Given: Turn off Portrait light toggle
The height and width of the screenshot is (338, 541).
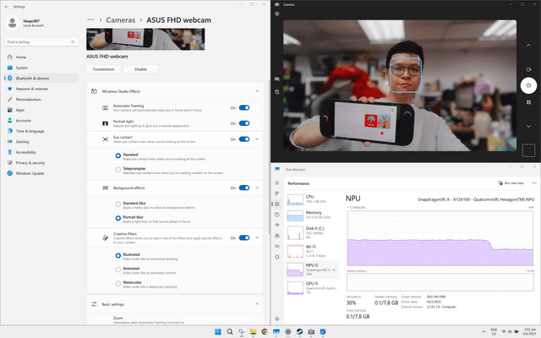Looking at the screenshot, I should [244, 123].
